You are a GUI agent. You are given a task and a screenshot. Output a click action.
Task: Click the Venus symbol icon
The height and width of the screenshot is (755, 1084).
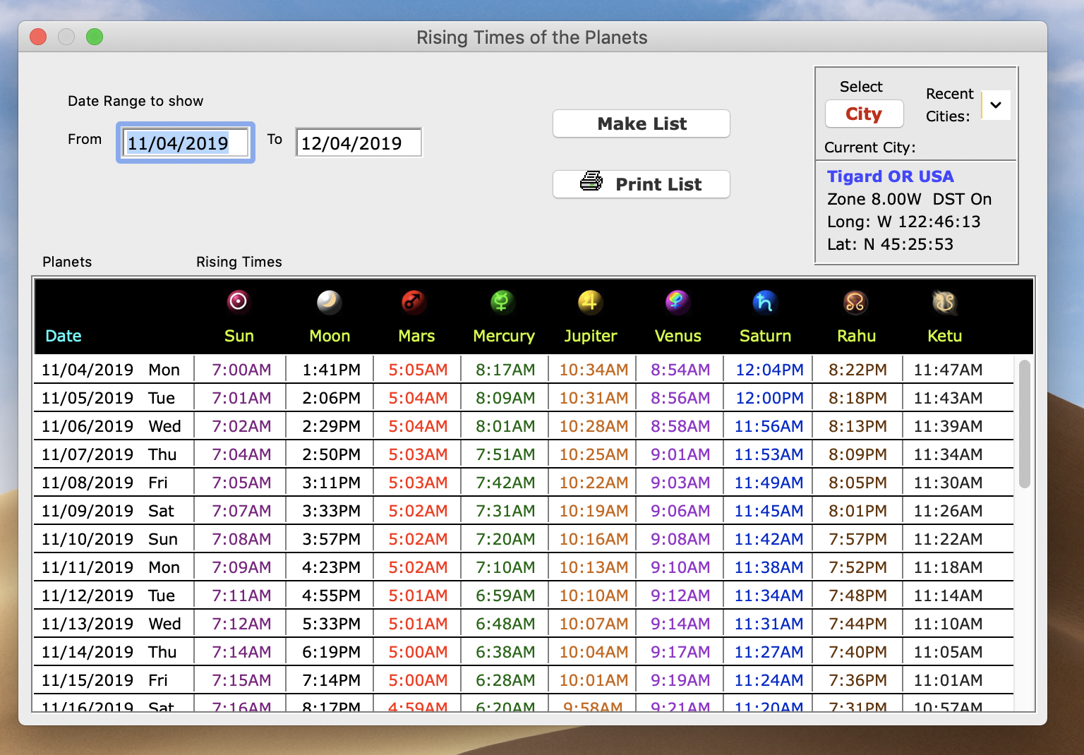(x=677, y=301)
